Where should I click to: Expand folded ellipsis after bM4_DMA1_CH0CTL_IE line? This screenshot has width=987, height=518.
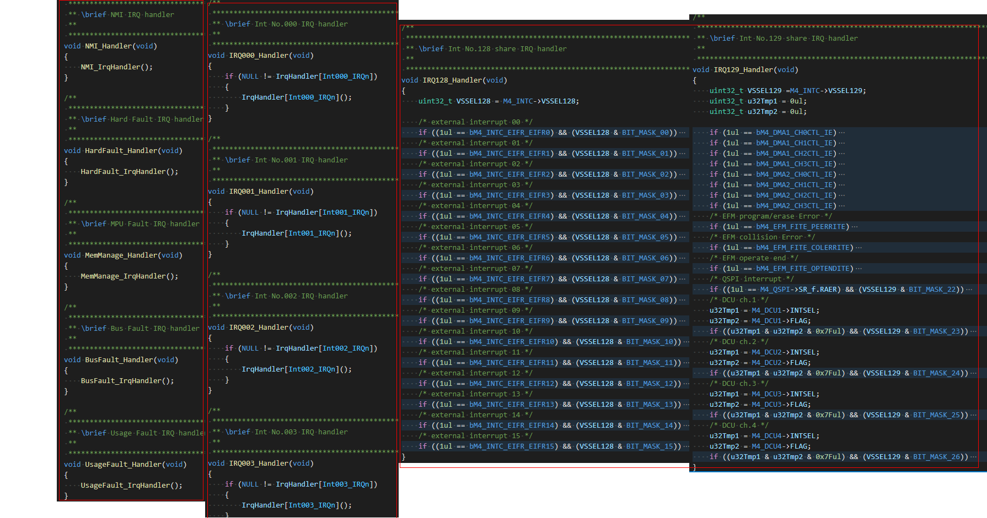pyautogui.click(x=841, y=133)
